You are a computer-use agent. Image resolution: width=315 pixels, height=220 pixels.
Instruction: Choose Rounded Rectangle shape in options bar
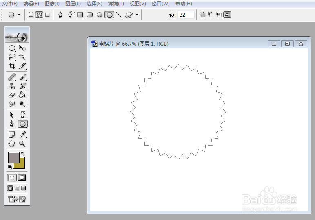pyautogui.click(x=90, y=15)
